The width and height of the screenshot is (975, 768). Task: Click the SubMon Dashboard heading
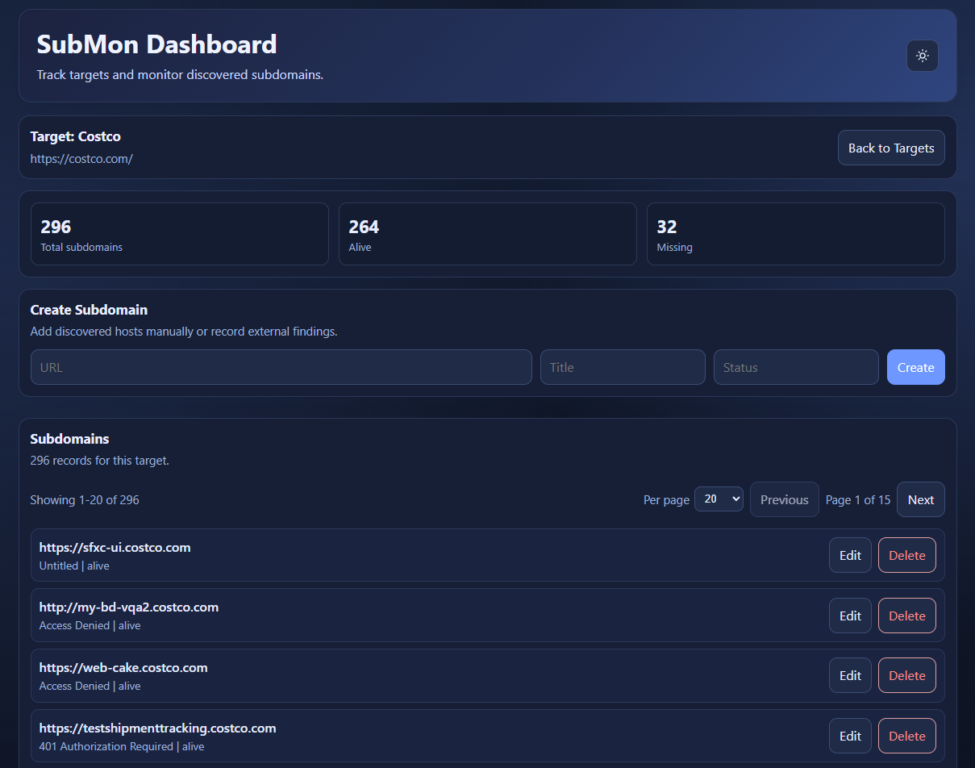click(157, 44)
